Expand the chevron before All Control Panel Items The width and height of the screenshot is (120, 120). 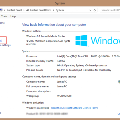pos(24,10)
